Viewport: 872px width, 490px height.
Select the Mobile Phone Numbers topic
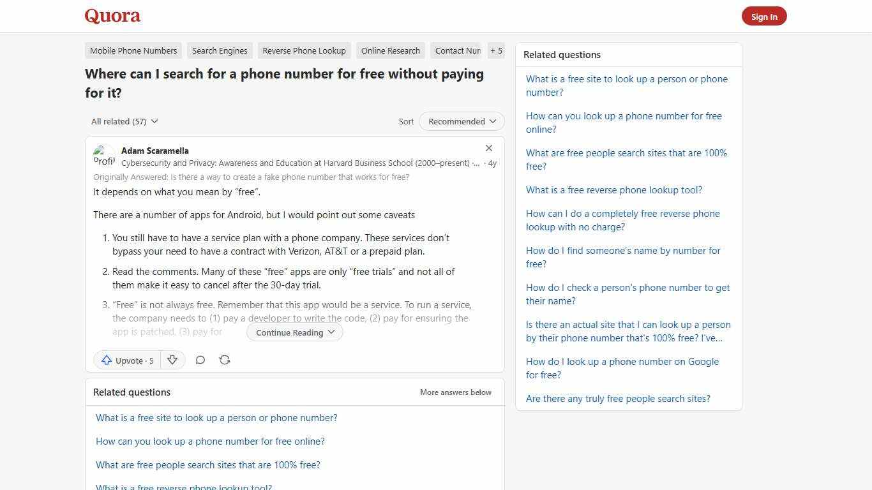[x=133, y=50]
